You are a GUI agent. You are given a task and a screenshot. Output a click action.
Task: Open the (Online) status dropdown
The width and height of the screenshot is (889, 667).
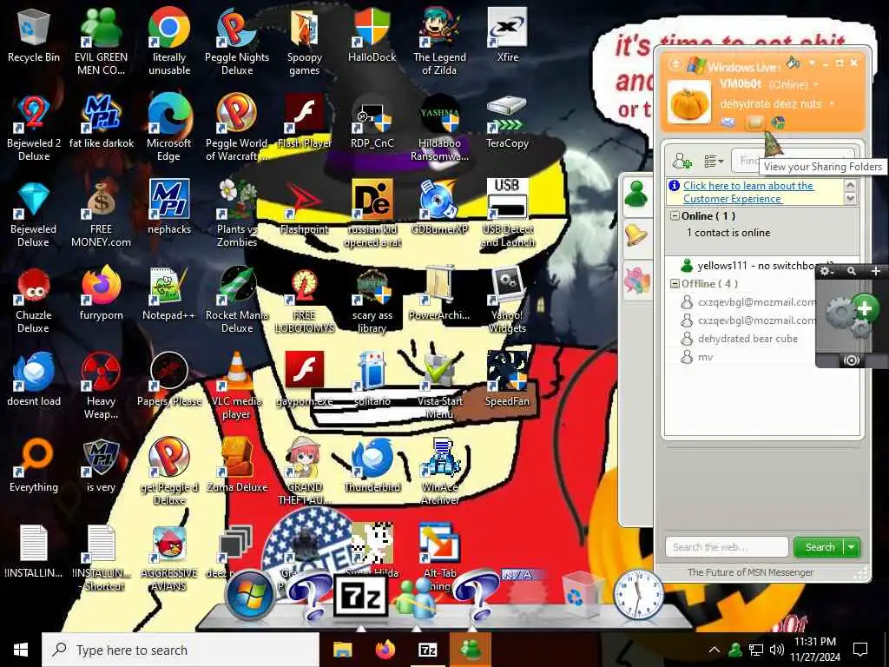[794, 85]
